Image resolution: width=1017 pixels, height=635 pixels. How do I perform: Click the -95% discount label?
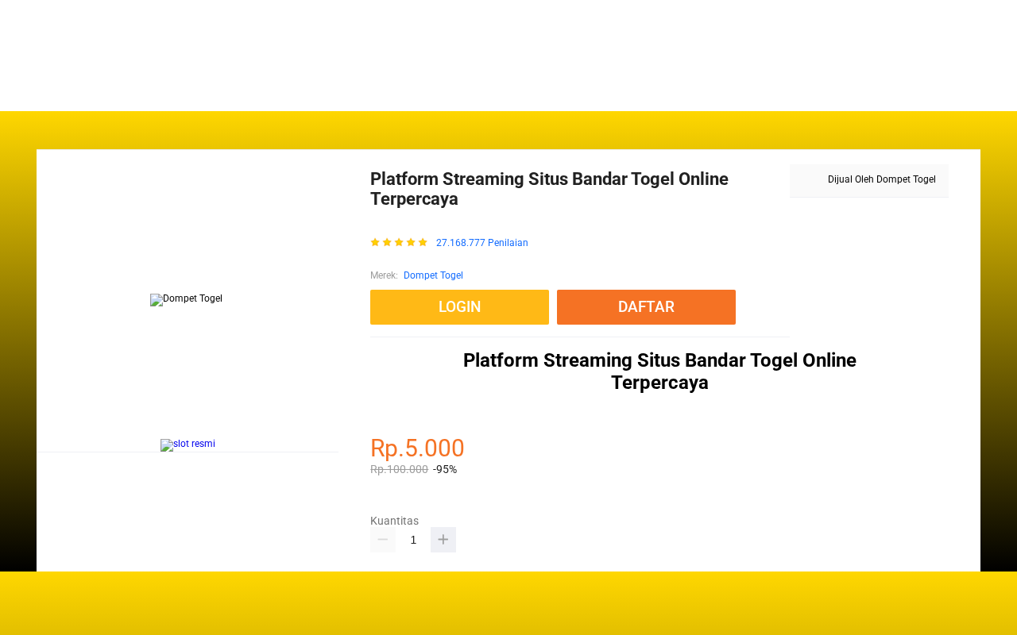(x=445, y=469)
